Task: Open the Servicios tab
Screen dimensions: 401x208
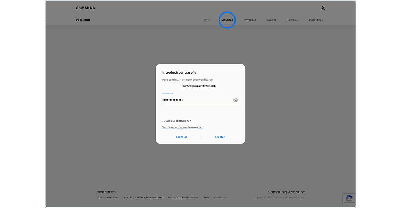Action: [x=292, y=20]
